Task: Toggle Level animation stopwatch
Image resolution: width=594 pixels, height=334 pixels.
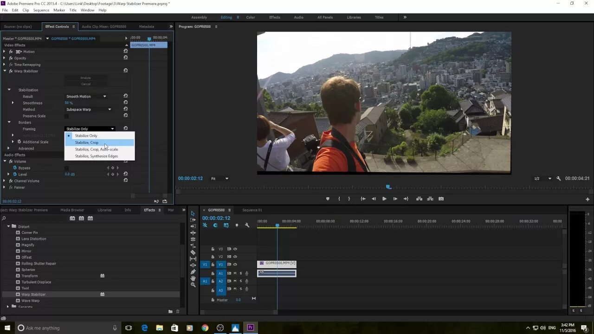Action: coord(15,174)
